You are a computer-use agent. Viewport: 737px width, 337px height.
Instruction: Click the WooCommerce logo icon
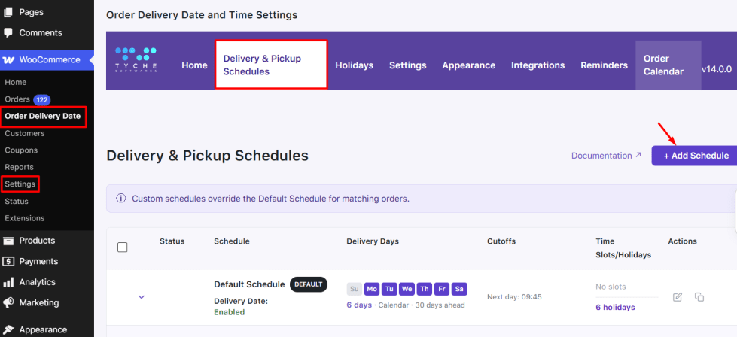pyautogui.click(x=8, y=60)
